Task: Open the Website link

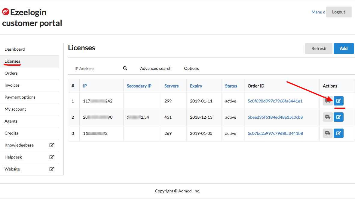Action: click(x=30, y=169)
